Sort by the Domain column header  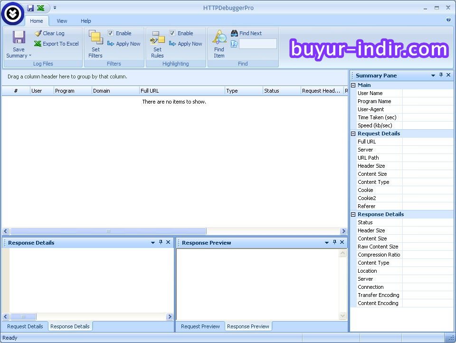tap(115, 91)
